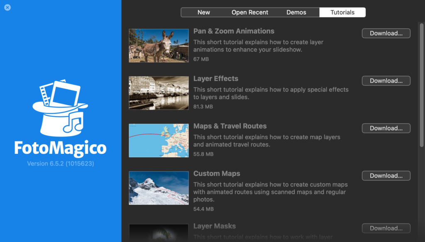Viewport: 425px width, 242px height.
Task: Download the Pan & Zoom Animations tutorial
Action: coord(386,33)
